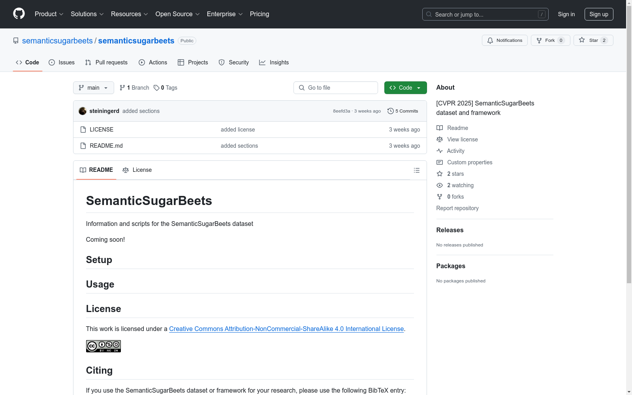Click Report repository link

pyautogui.click(x=457, y=208)
